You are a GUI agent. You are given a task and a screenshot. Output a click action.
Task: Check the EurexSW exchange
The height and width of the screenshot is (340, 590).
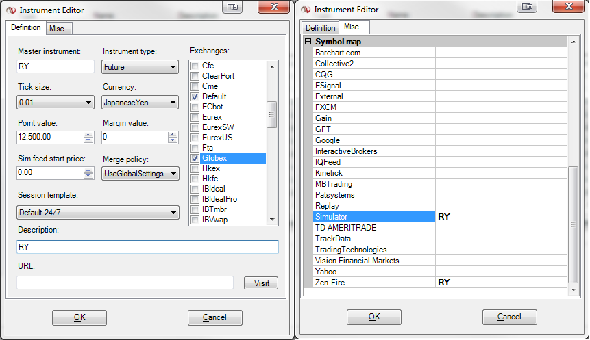(x=195, y=127)
